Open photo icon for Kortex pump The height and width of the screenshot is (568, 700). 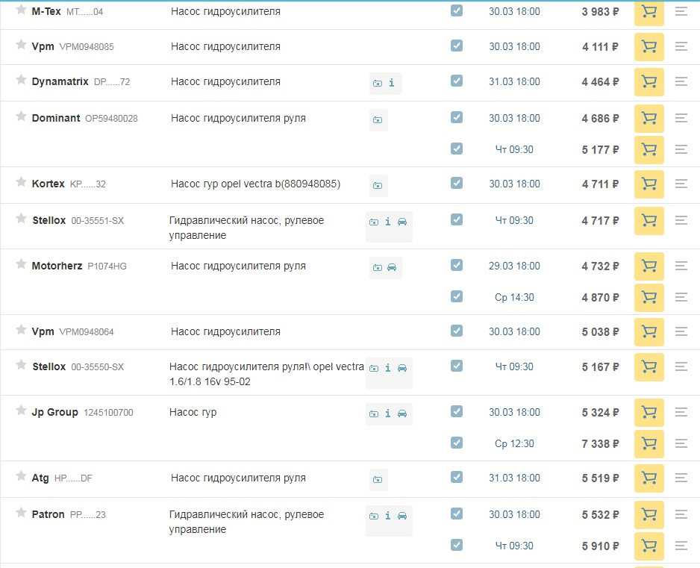tap(378, 185)
